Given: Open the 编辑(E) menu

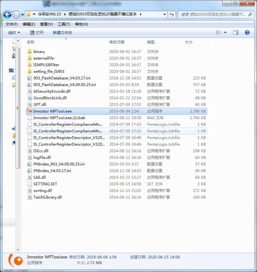Looking at the screenshot, I should pos(29,24).
